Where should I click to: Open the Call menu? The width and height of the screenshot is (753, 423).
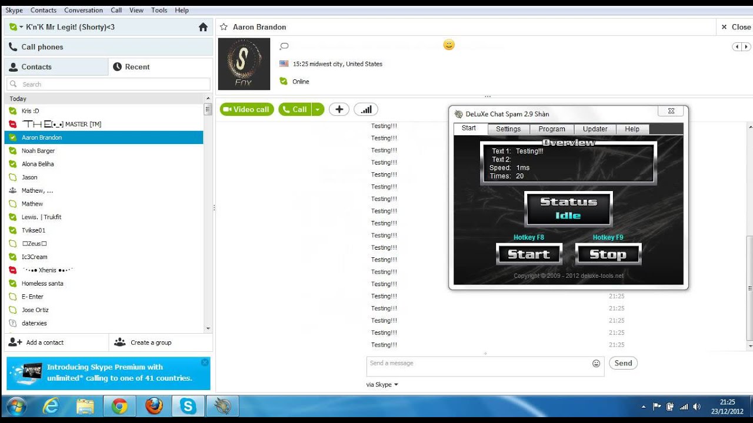116,10
